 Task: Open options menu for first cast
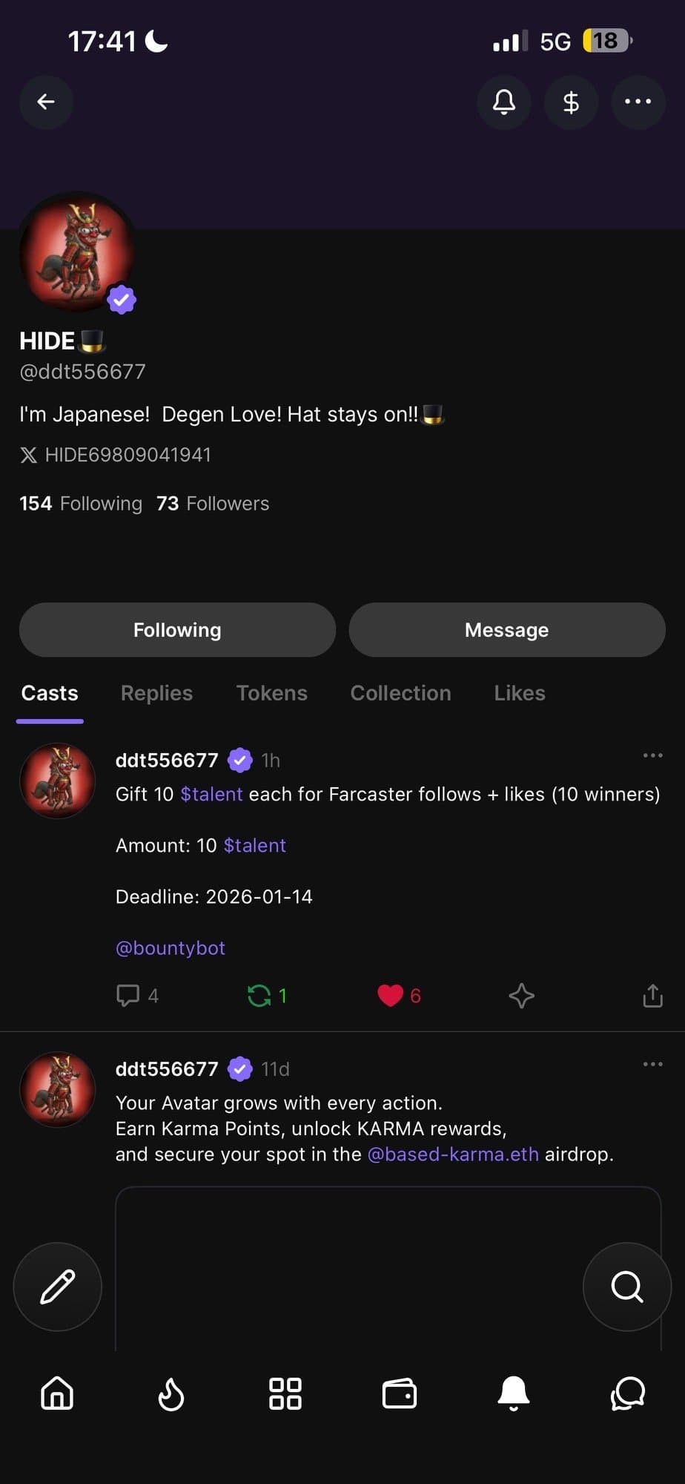(x=652, y=755)
